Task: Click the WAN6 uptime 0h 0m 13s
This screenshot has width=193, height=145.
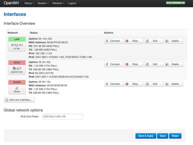Action: tap(44, 82)
